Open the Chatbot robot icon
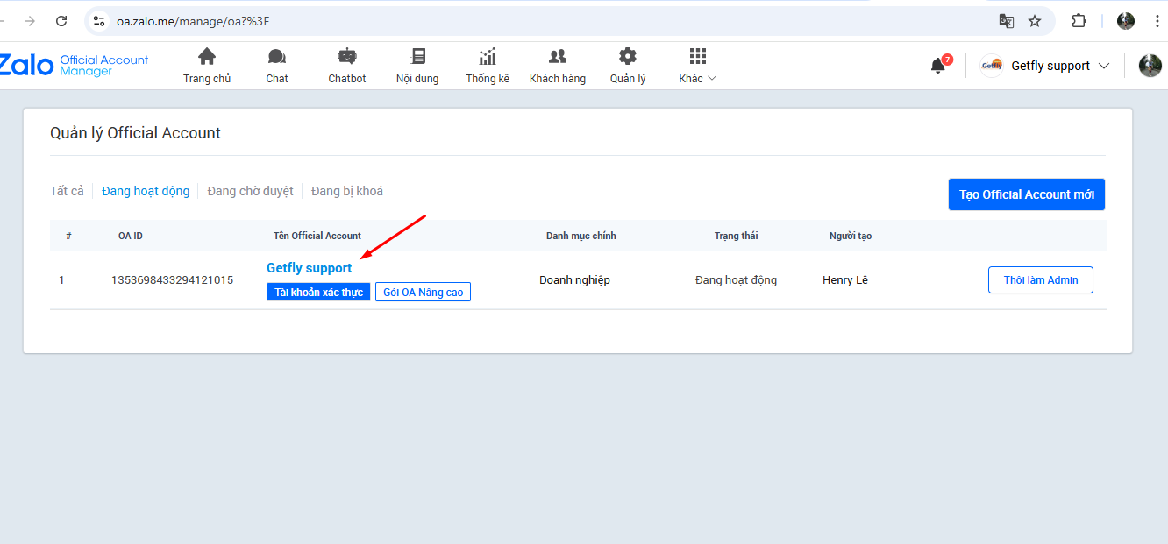The height and width of the screenshot is (544, 1168). tap(347, 57)
